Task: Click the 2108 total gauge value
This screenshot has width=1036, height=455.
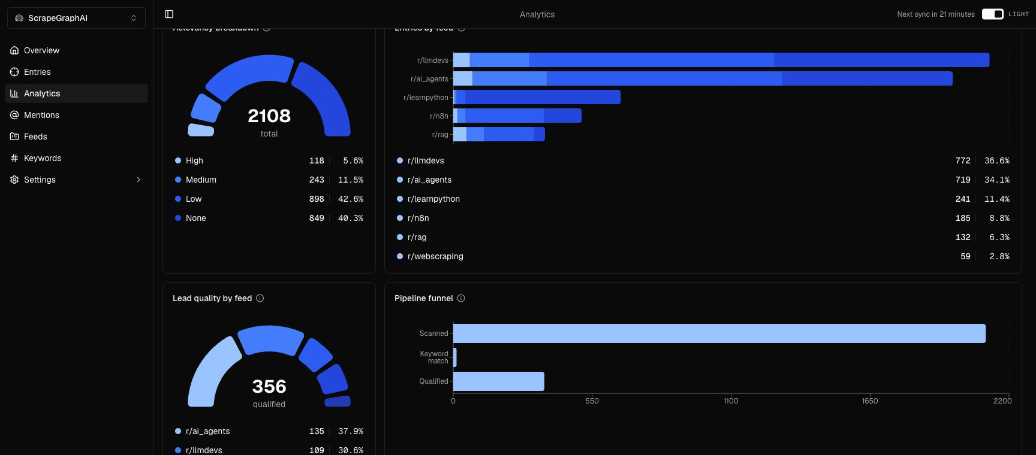Action: tap(269, 116)
